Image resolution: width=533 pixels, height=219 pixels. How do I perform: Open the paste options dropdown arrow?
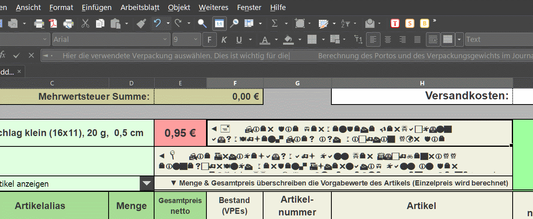pyautogui.click(x=127, y=24)
